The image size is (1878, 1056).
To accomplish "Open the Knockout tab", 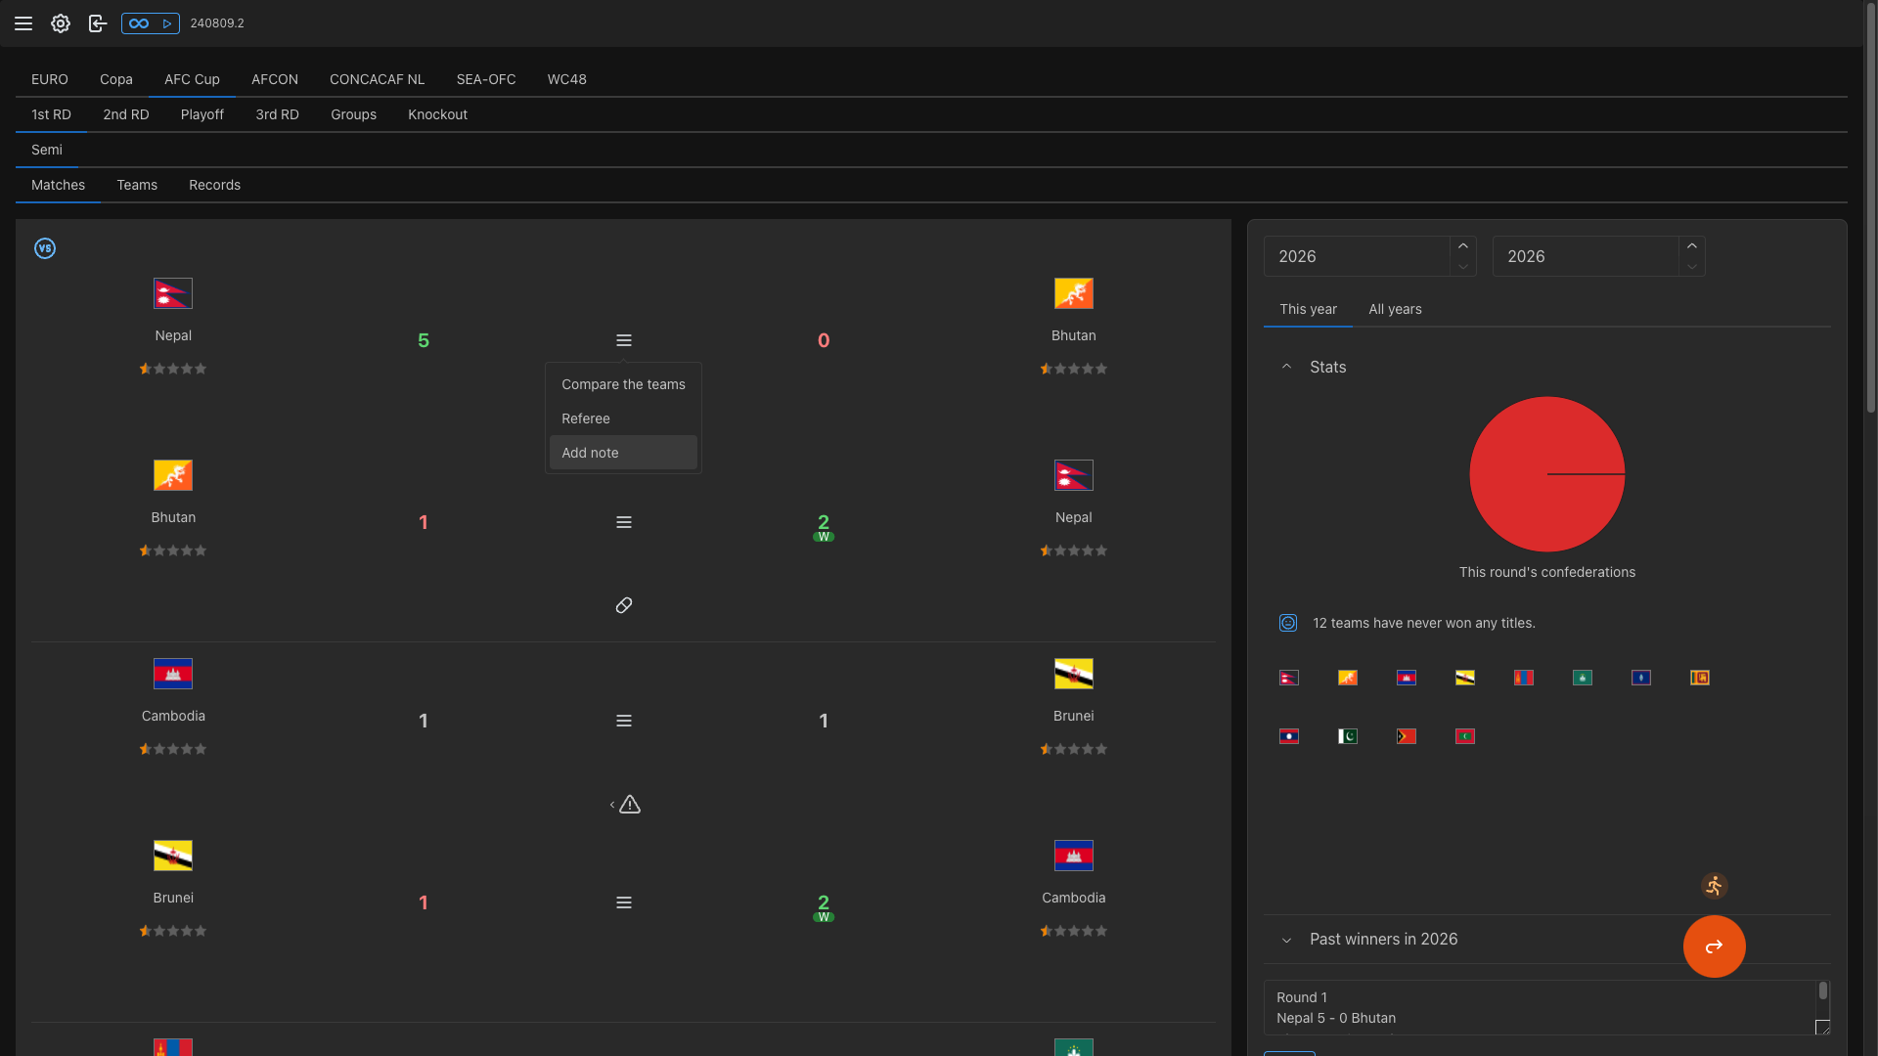I will pyautogui.click(x=438, y=114).
